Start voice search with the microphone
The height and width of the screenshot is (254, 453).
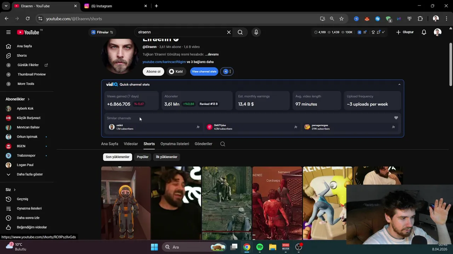pyautogui.click(x=256, y=32)
